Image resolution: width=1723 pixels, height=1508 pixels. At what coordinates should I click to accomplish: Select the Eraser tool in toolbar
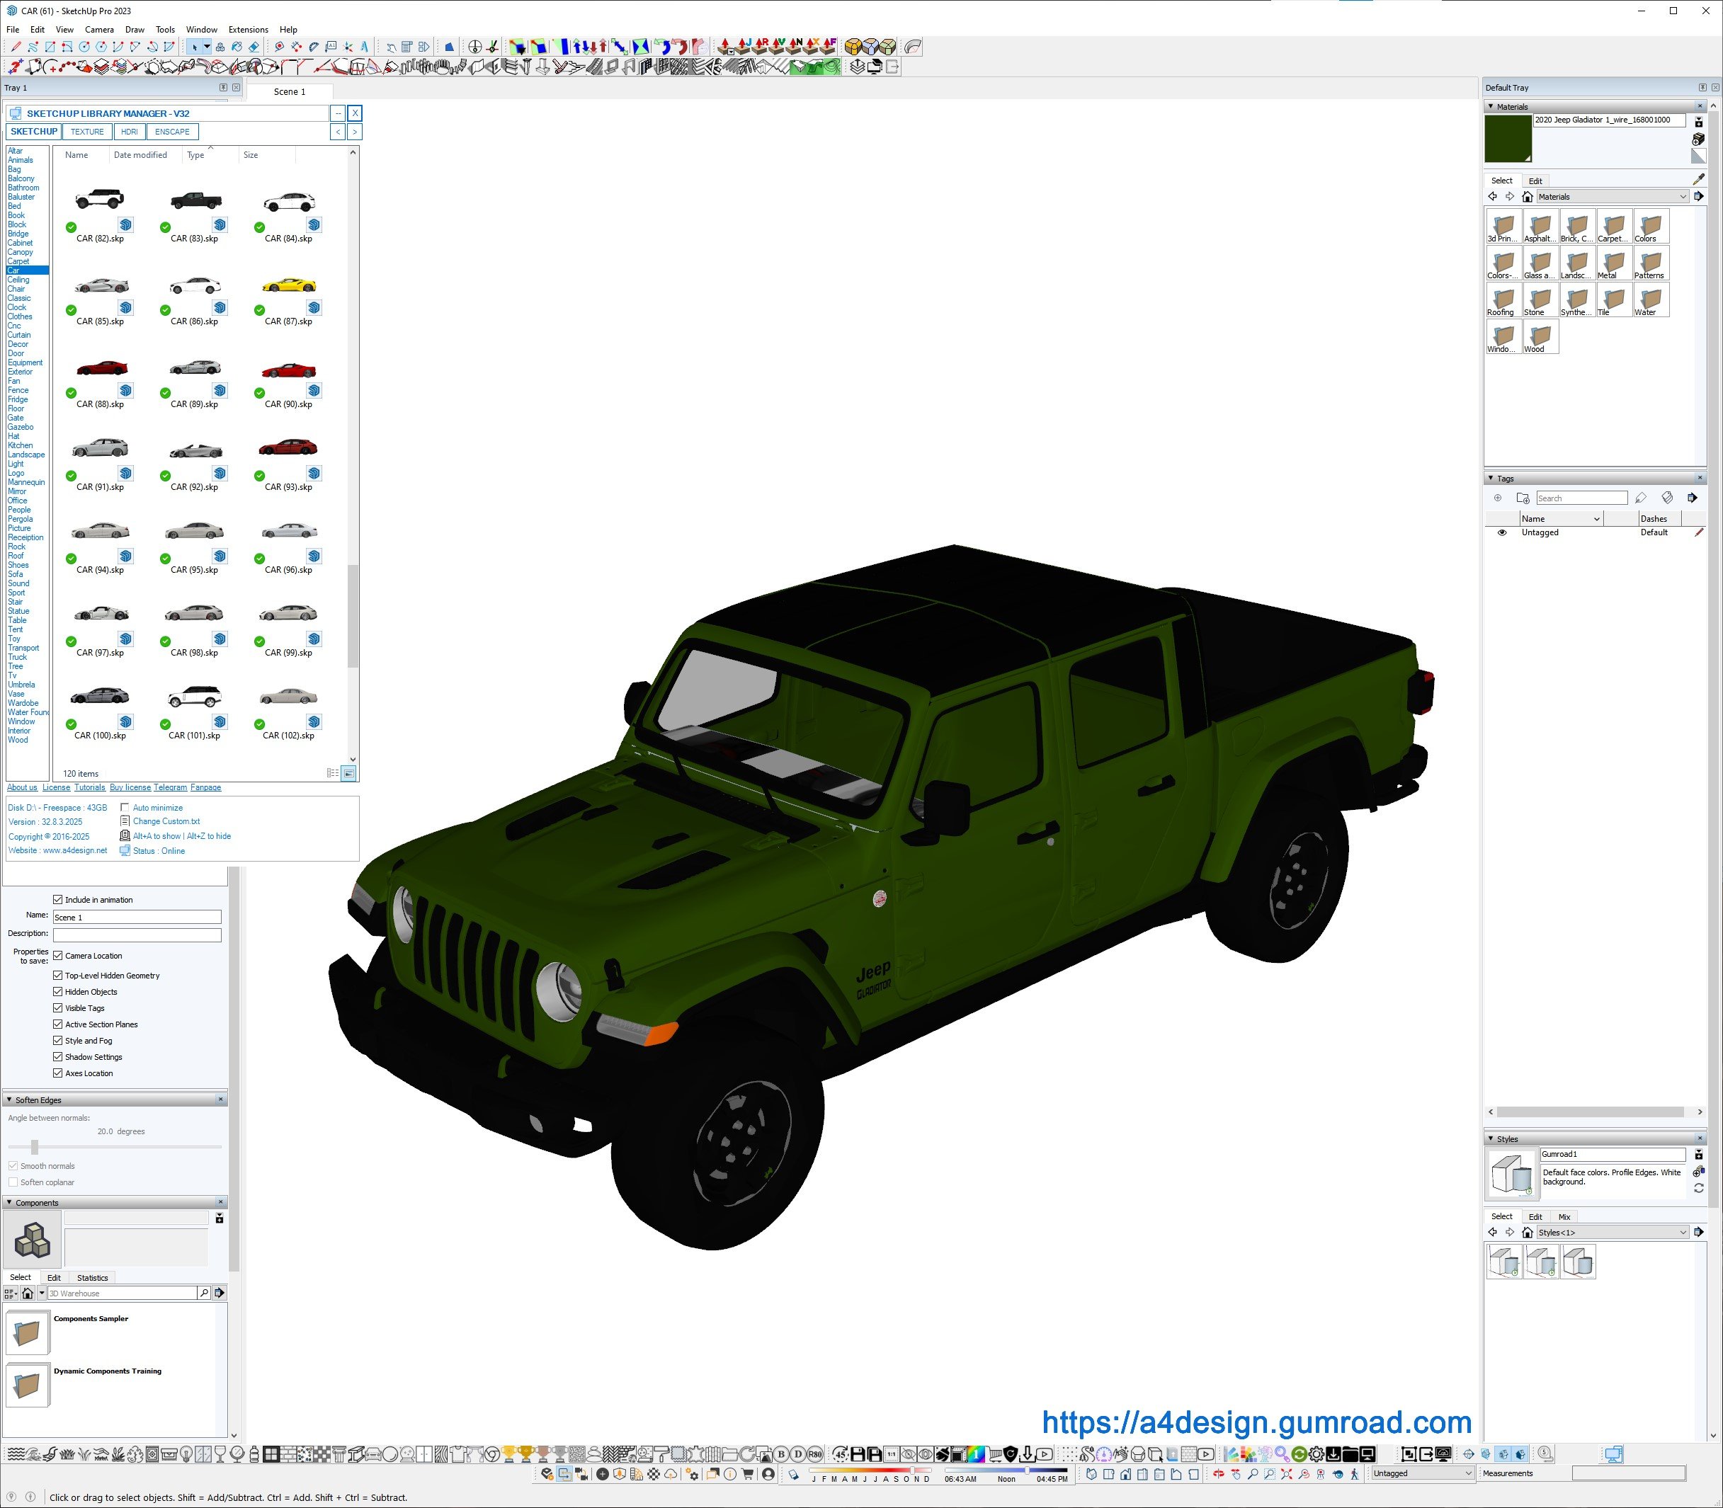pos(254,47)
